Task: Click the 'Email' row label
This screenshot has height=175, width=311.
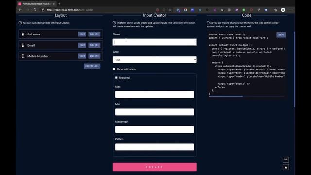Action: [x=31, y=45]
